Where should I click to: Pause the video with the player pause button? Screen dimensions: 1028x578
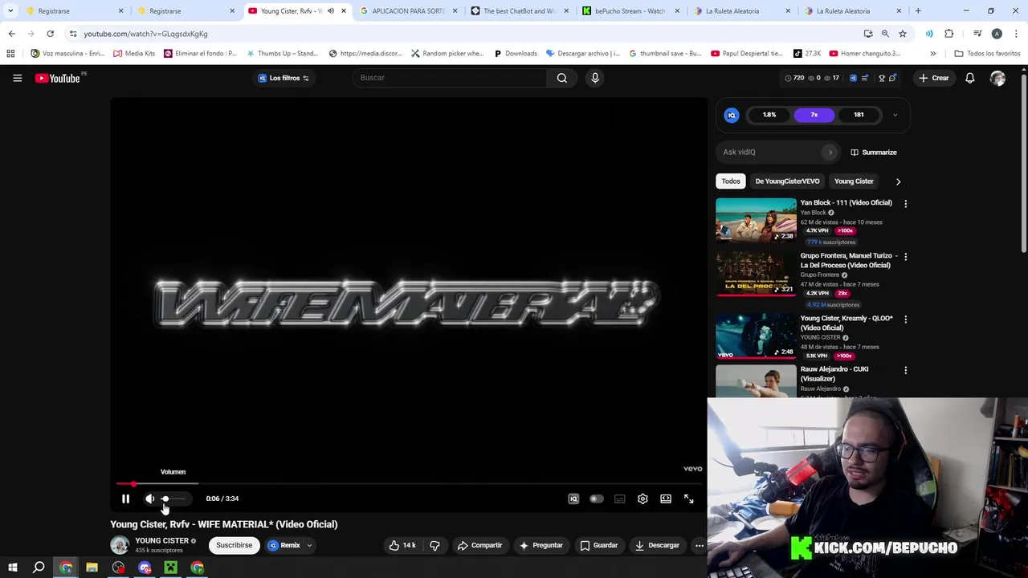click(125, 499)
